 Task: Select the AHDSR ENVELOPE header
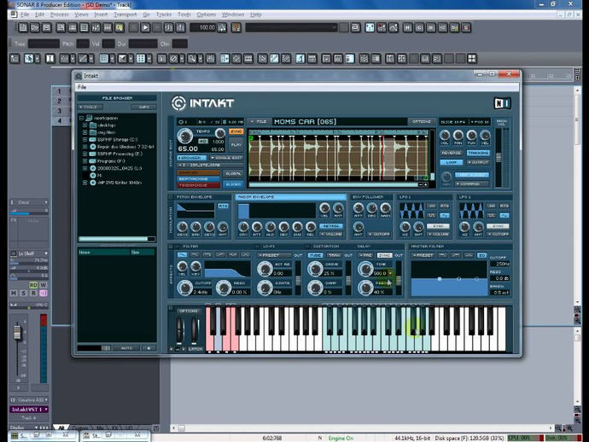click(290, 197)
